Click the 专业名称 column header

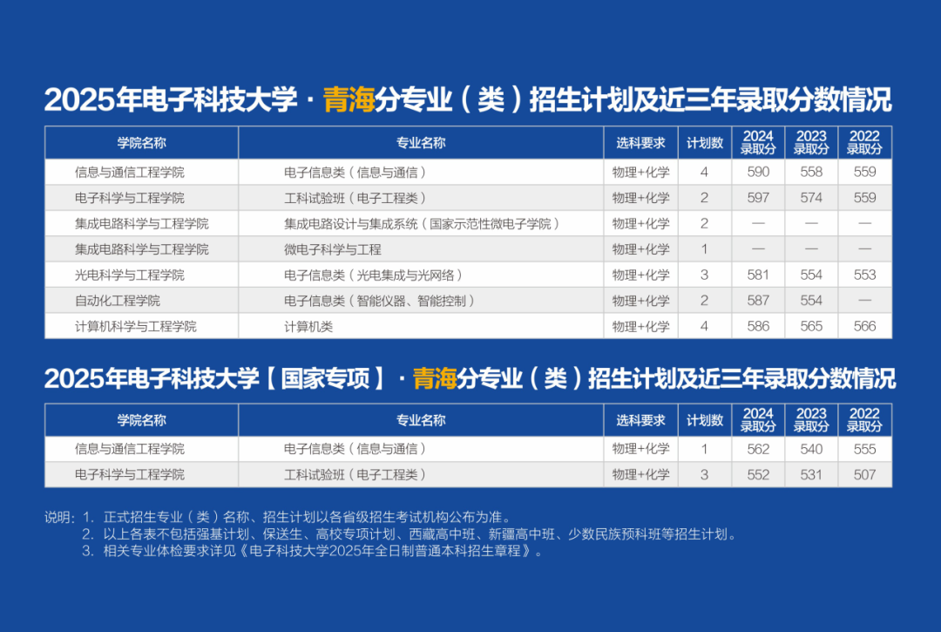click(423, 143)
